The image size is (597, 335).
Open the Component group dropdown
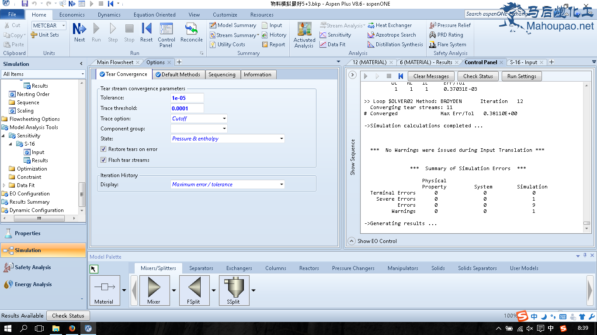point(224,129)
